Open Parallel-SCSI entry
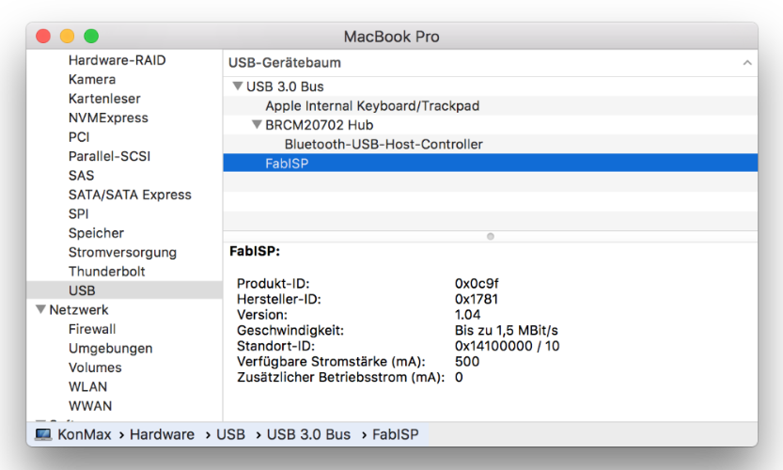This screenshot has width=783, height=470. pos(109,156)
